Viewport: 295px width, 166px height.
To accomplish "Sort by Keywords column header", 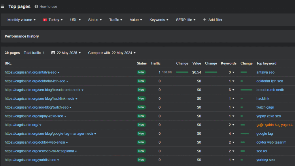I will click(228, 63).
